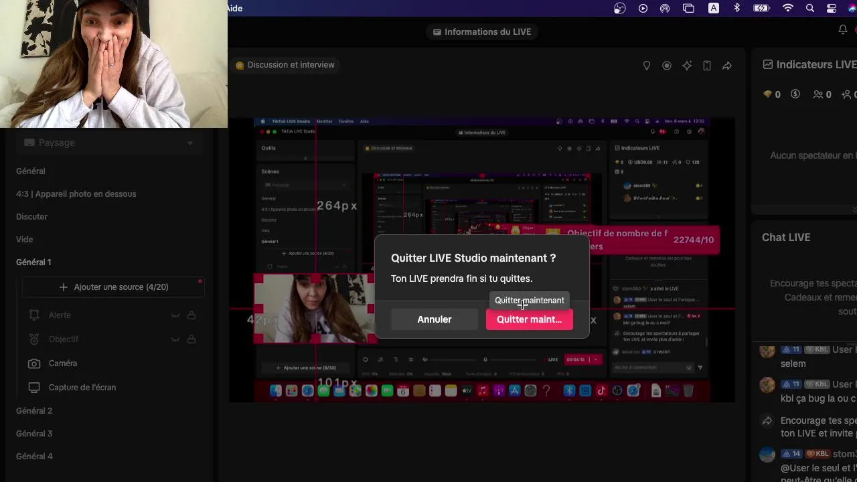Open the Aide menu
The image size is (857, 482).
point(234,8)
